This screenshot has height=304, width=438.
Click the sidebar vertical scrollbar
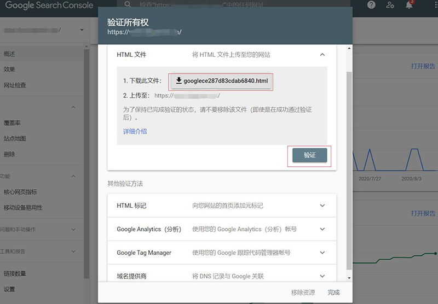87,163
